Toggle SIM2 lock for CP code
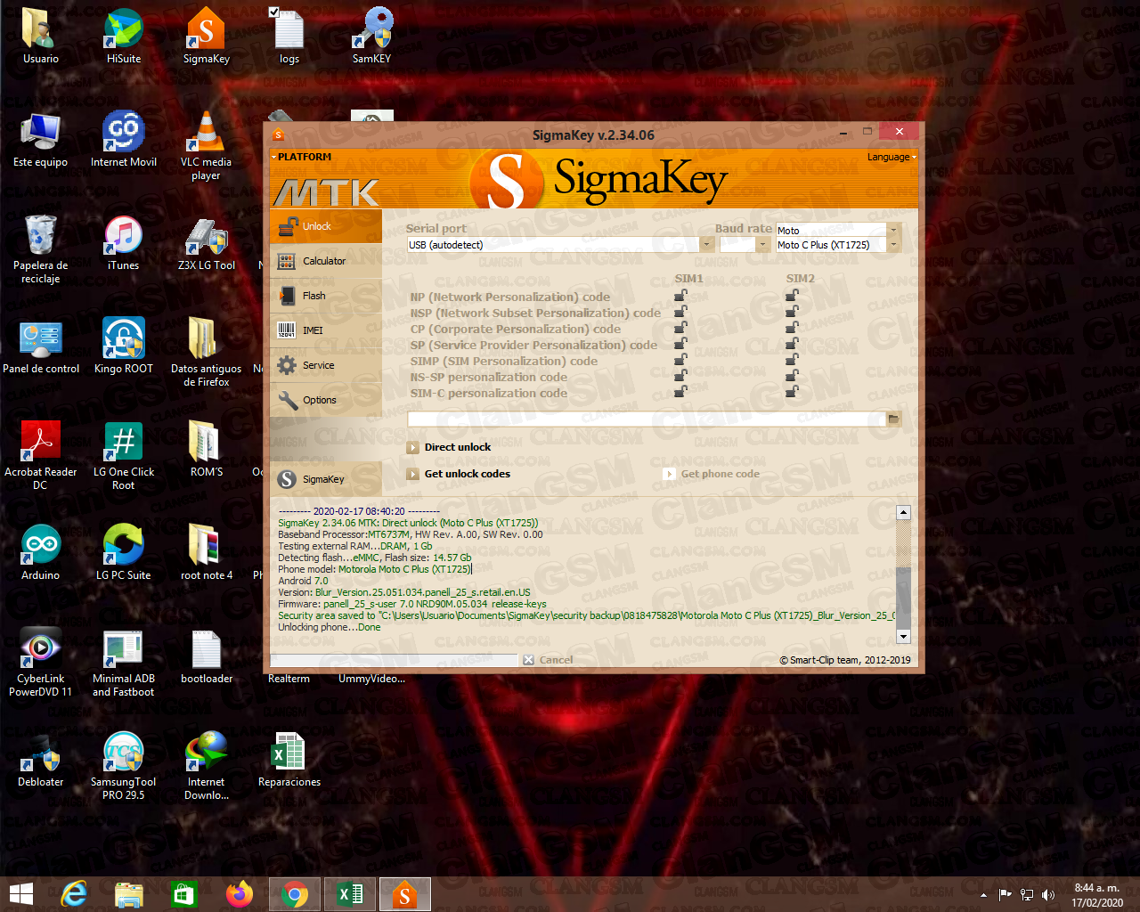The image size is (1140, 912). [x=792, y=328]
